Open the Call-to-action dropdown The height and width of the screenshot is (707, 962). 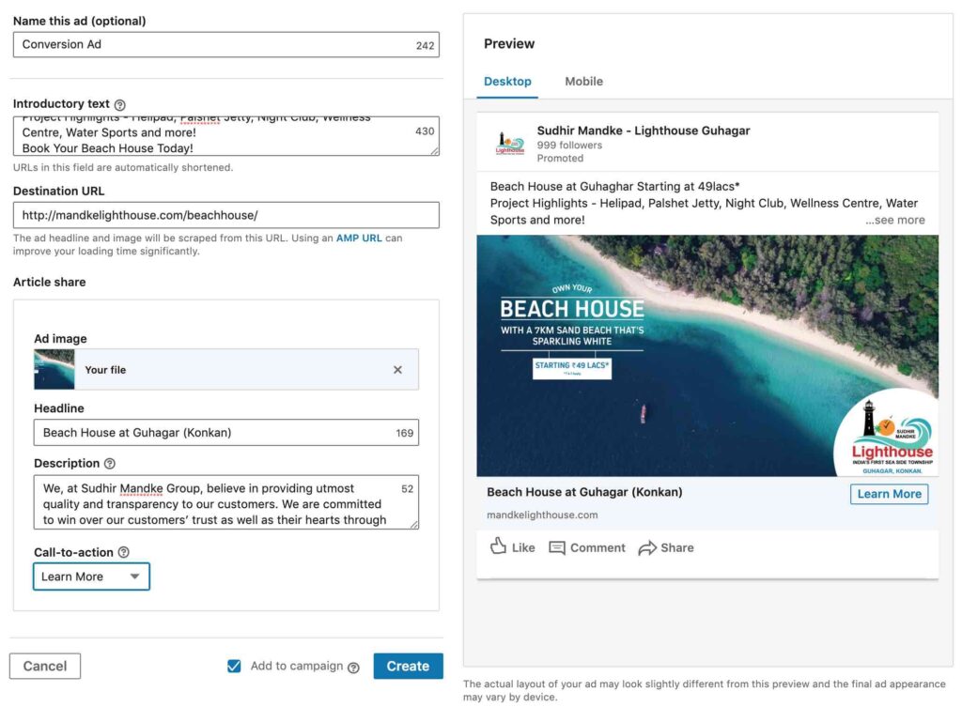coord(90,576)
